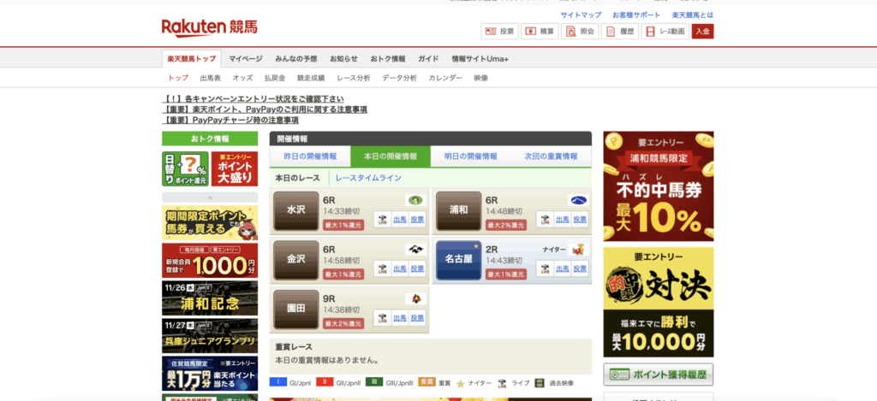Click the live icon for 水沢 6R
Viewport: 877px width, 401px height.
381,220
